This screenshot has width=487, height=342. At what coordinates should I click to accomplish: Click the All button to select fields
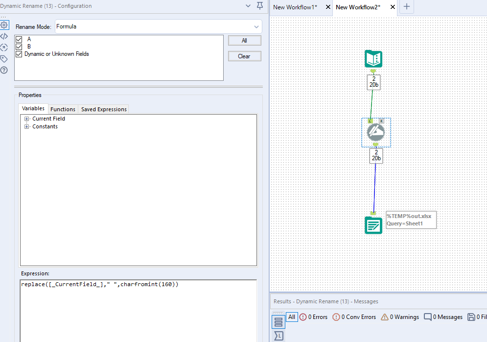[x=244, y=41]
